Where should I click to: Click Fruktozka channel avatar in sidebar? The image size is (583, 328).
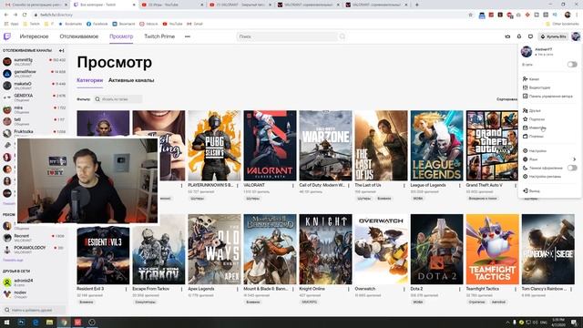(7, 133)
